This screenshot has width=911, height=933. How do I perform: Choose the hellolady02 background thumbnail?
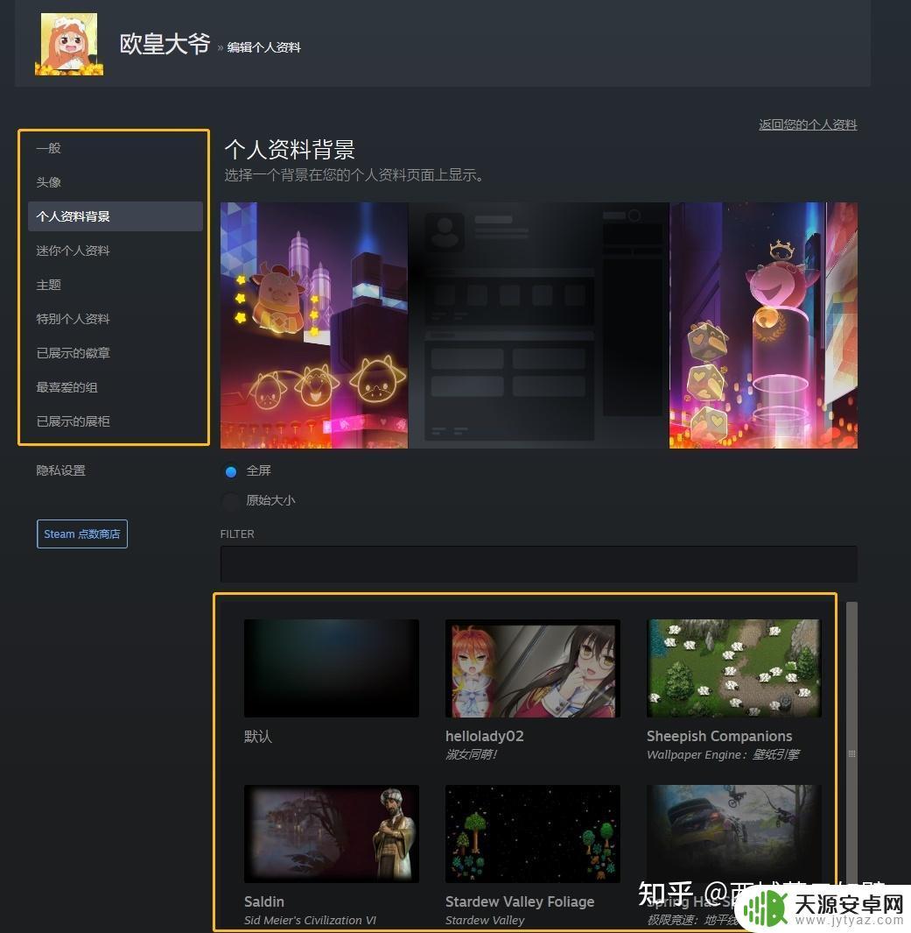532,668
